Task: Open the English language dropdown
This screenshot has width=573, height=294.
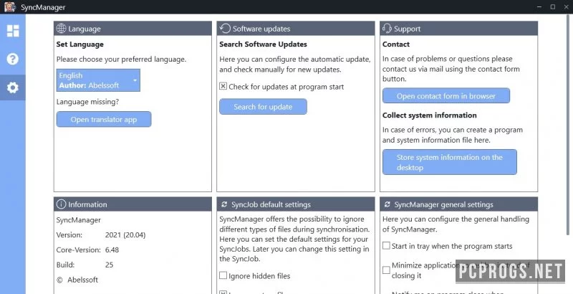Action: click(x=98, y=80)
